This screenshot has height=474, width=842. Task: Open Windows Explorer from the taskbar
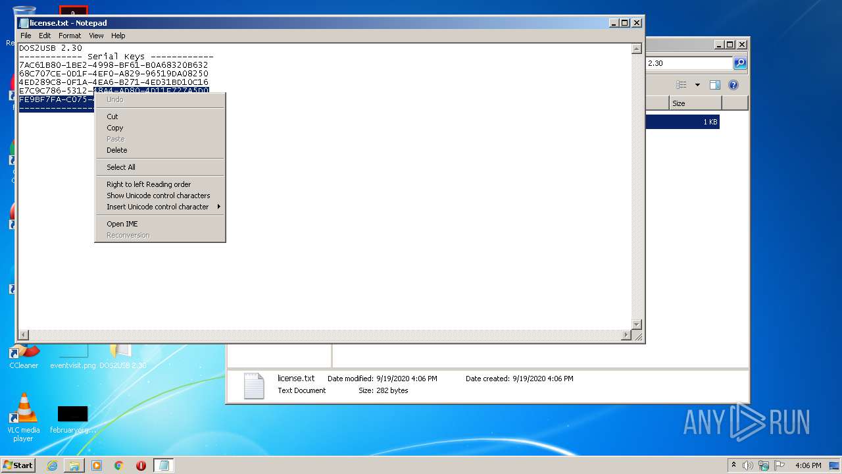click(x=74, y=465)
